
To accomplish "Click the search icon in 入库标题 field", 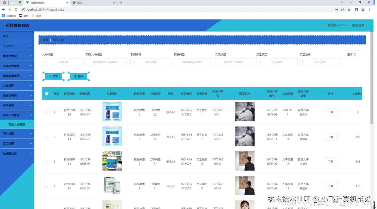I will (x=45, y=62).
